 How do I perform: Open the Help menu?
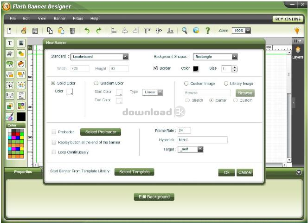[x=94, y=18]
